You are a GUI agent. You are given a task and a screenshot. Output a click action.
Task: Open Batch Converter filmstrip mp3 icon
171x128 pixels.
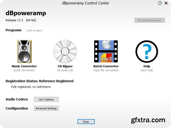pos(106,51)
